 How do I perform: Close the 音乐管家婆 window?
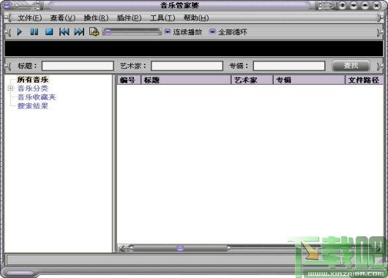coord(376,5)
